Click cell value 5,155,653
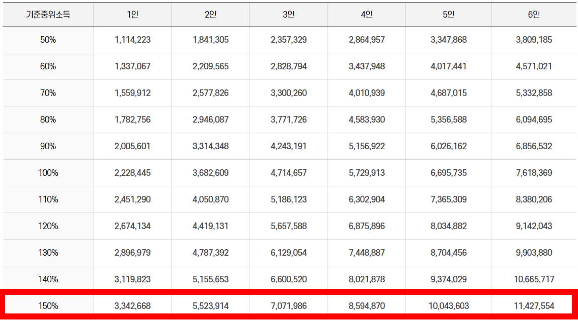 pyautogui.click(x=210, y=279)
